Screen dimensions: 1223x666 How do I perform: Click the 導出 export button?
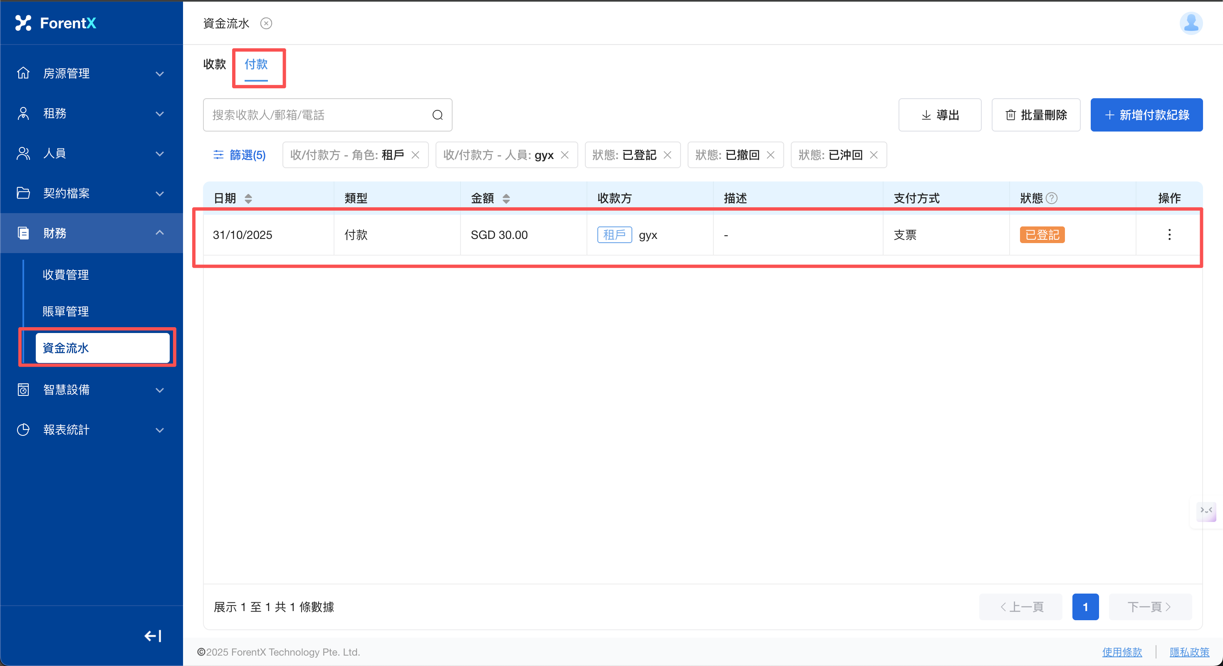940,115
